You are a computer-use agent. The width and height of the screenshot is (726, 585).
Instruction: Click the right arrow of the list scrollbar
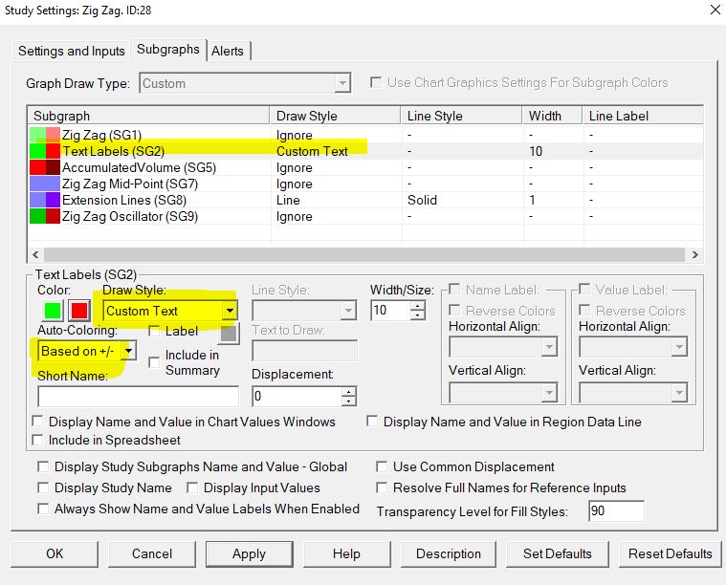pos(694,254)
